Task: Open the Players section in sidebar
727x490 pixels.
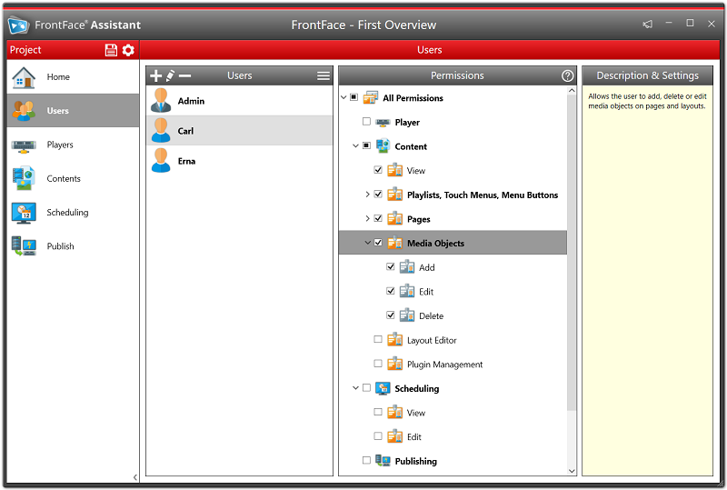Action: coord(60,145)
